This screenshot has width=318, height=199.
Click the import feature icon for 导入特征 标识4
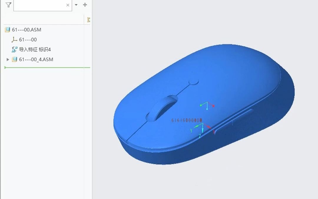(14, 50)
